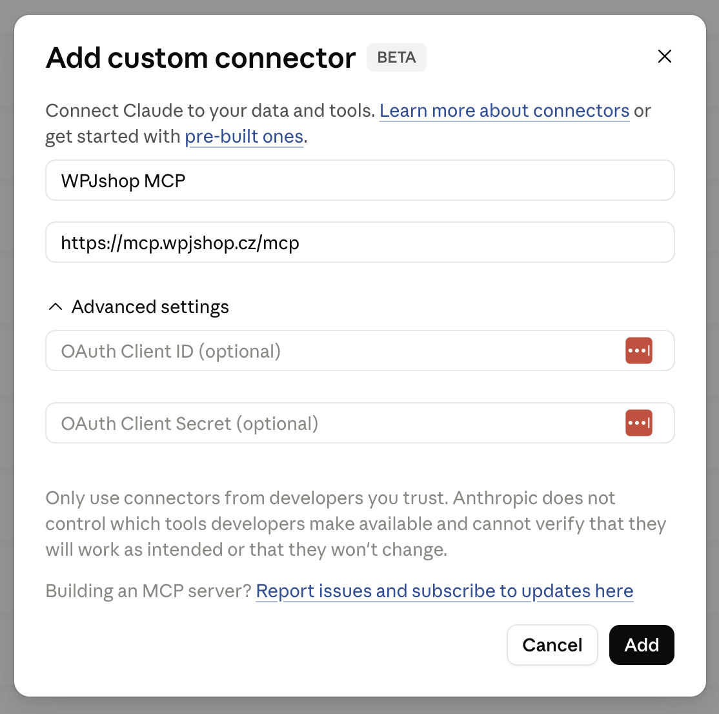Screen dimensions: 719x714
Task: Click the Add button
Action: pos(642,645)
